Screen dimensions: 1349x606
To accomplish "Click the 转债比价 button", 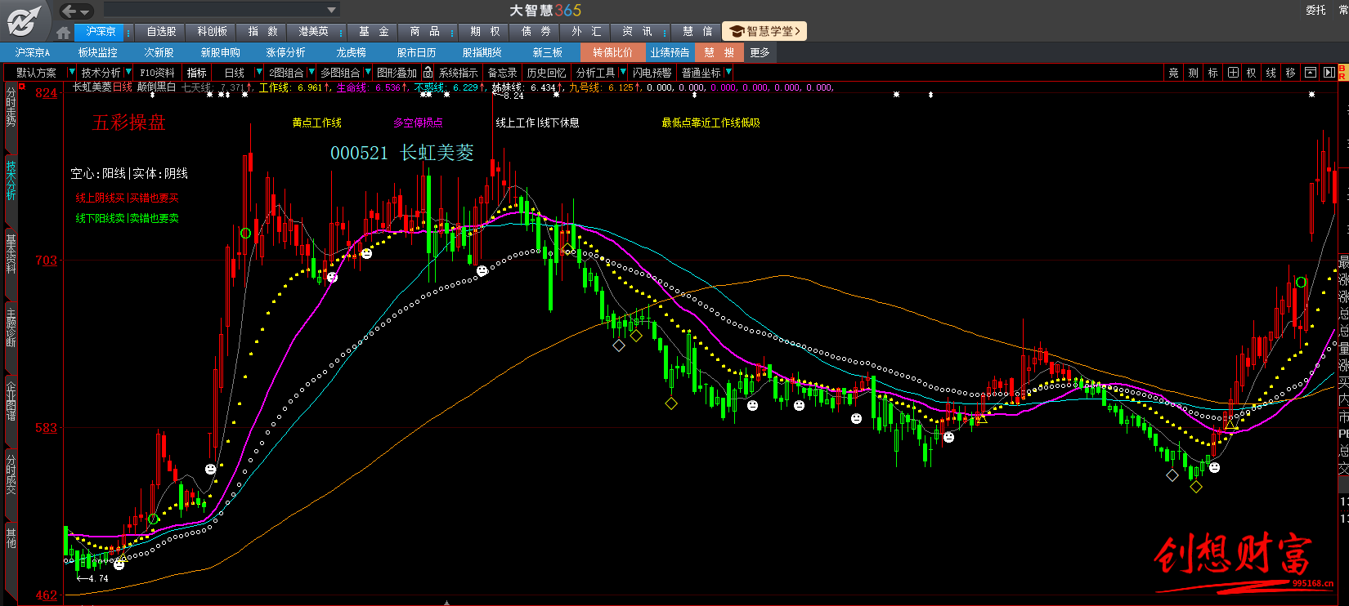I will pyautogui.click(x=612, y=52).
